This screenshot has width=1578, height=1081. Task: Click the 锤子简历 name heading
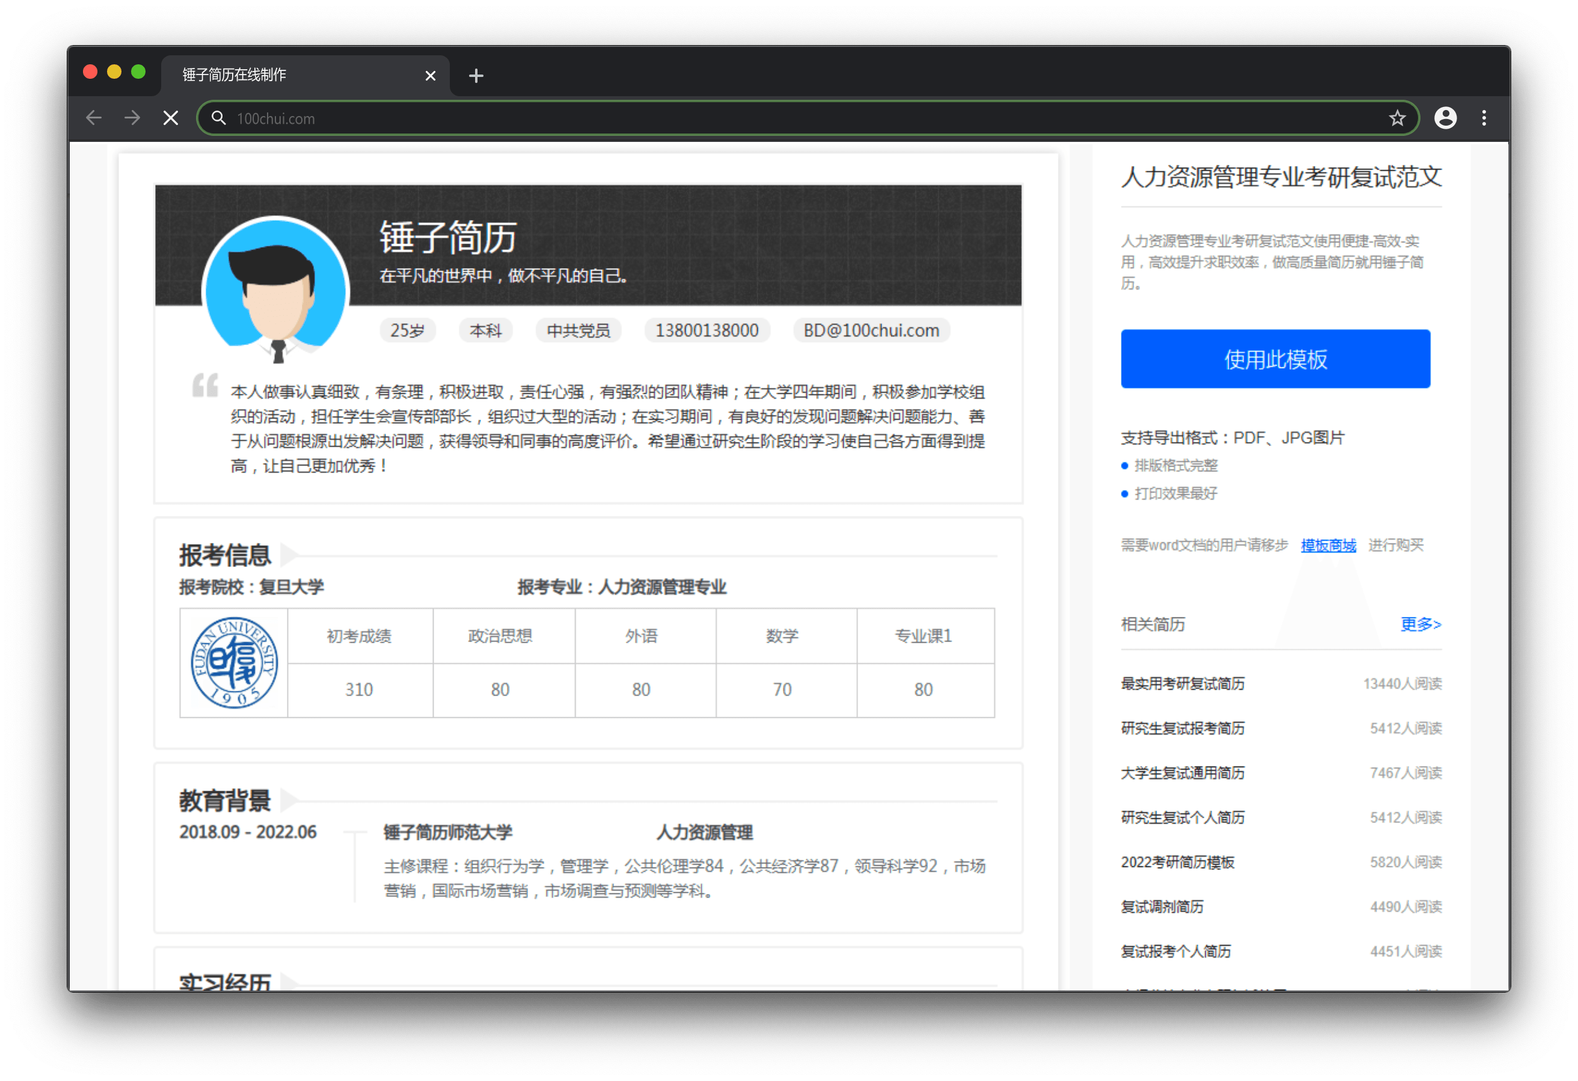[448, 237]
